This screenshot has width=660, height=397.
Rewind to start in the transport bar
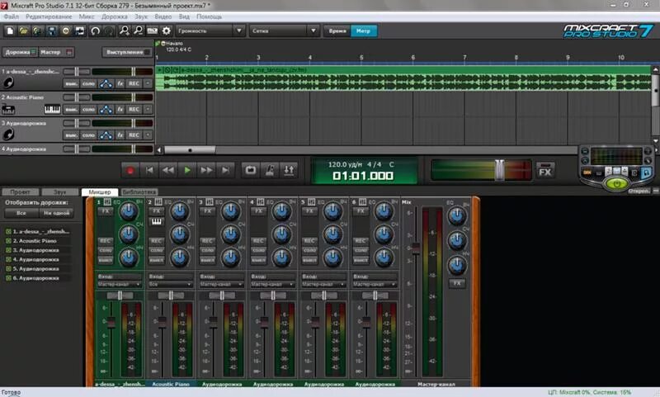(149, 171)
